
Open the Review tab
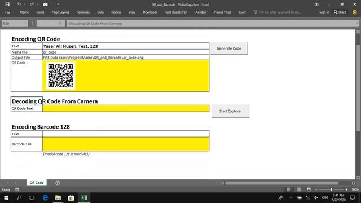point(116,12)
